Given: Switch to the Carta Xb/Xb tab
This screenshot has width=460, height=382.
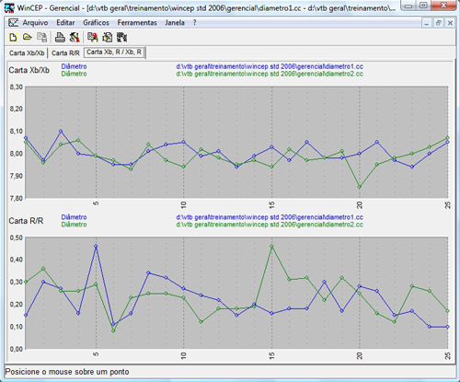Looking at the screenshot, I should coord(27,53).
